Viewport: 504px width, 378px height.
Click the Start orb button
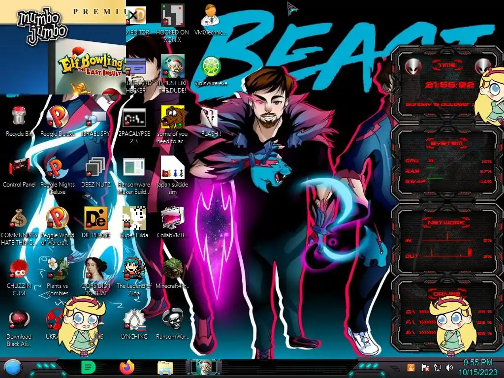click(12, 367)
